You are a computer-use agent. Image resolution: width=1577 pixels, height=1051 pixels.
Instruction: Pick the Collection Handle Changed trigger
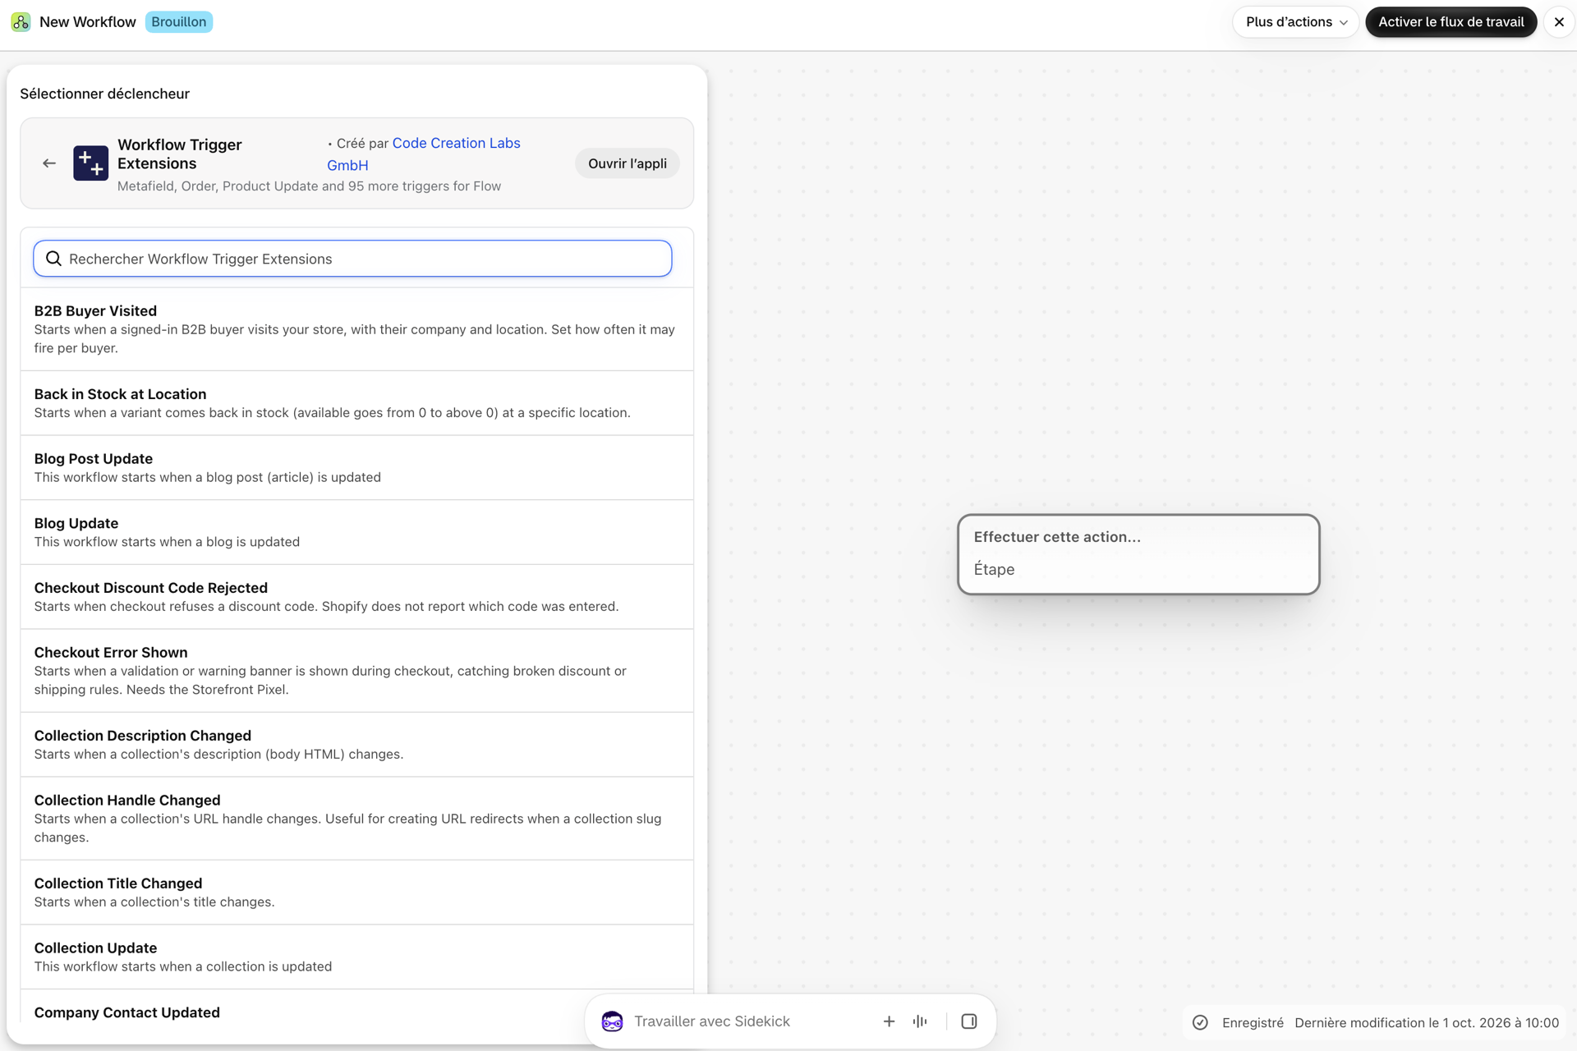[356, 819]
